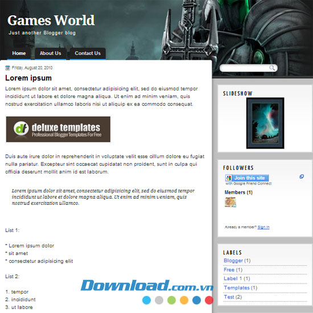Screen dimensions: 313x313
Task: Click the Members (1) heading
Action: coord(238,192)
